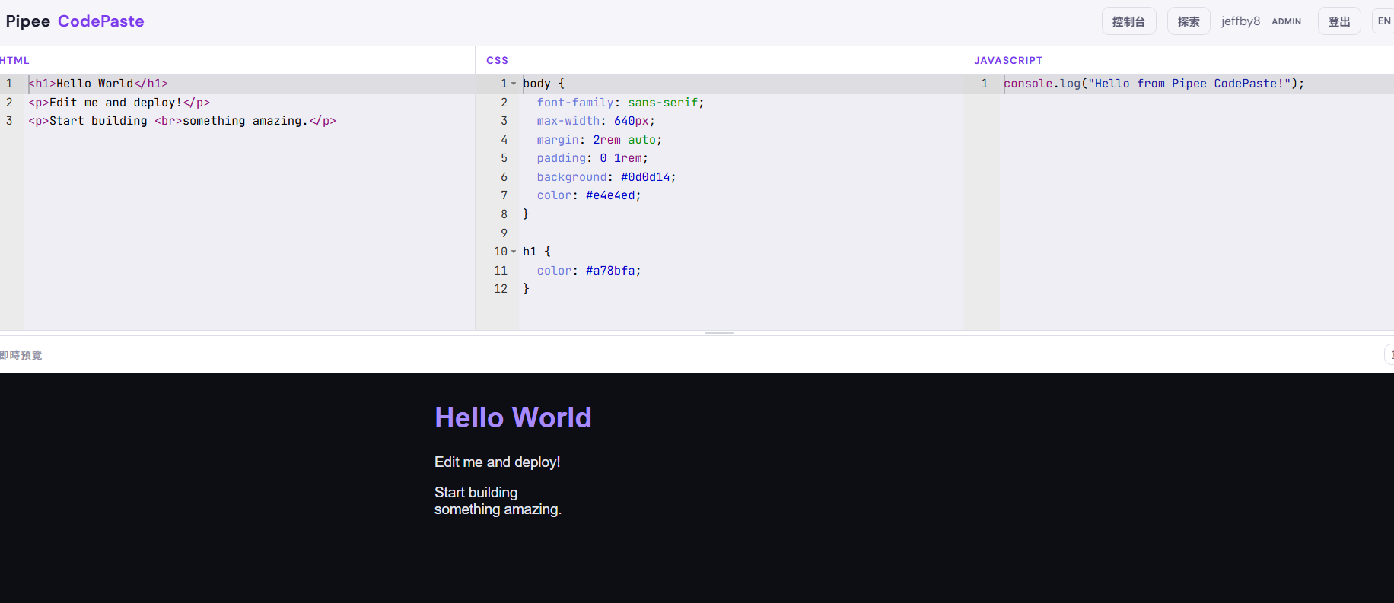The height and width of the screenshot is (603, 1394).
Task: Place cursor in the h1 Hello World line
Action: click(98, 84)
